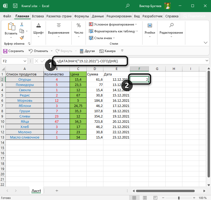Viewport: 211px width, 200px height.
Task: Click the Save icon in title bar
Action: (x=15, y=6)
